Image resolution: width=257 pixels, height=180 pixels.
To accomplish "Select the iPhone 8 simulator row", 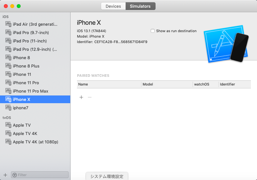I will point(35,58).
